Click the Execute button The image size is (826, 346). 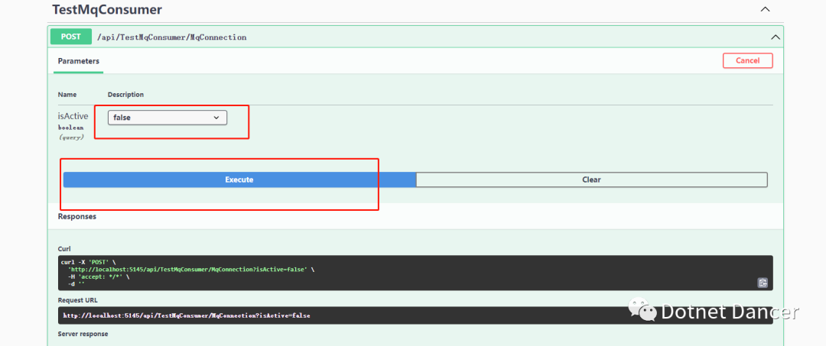[239, 179]
